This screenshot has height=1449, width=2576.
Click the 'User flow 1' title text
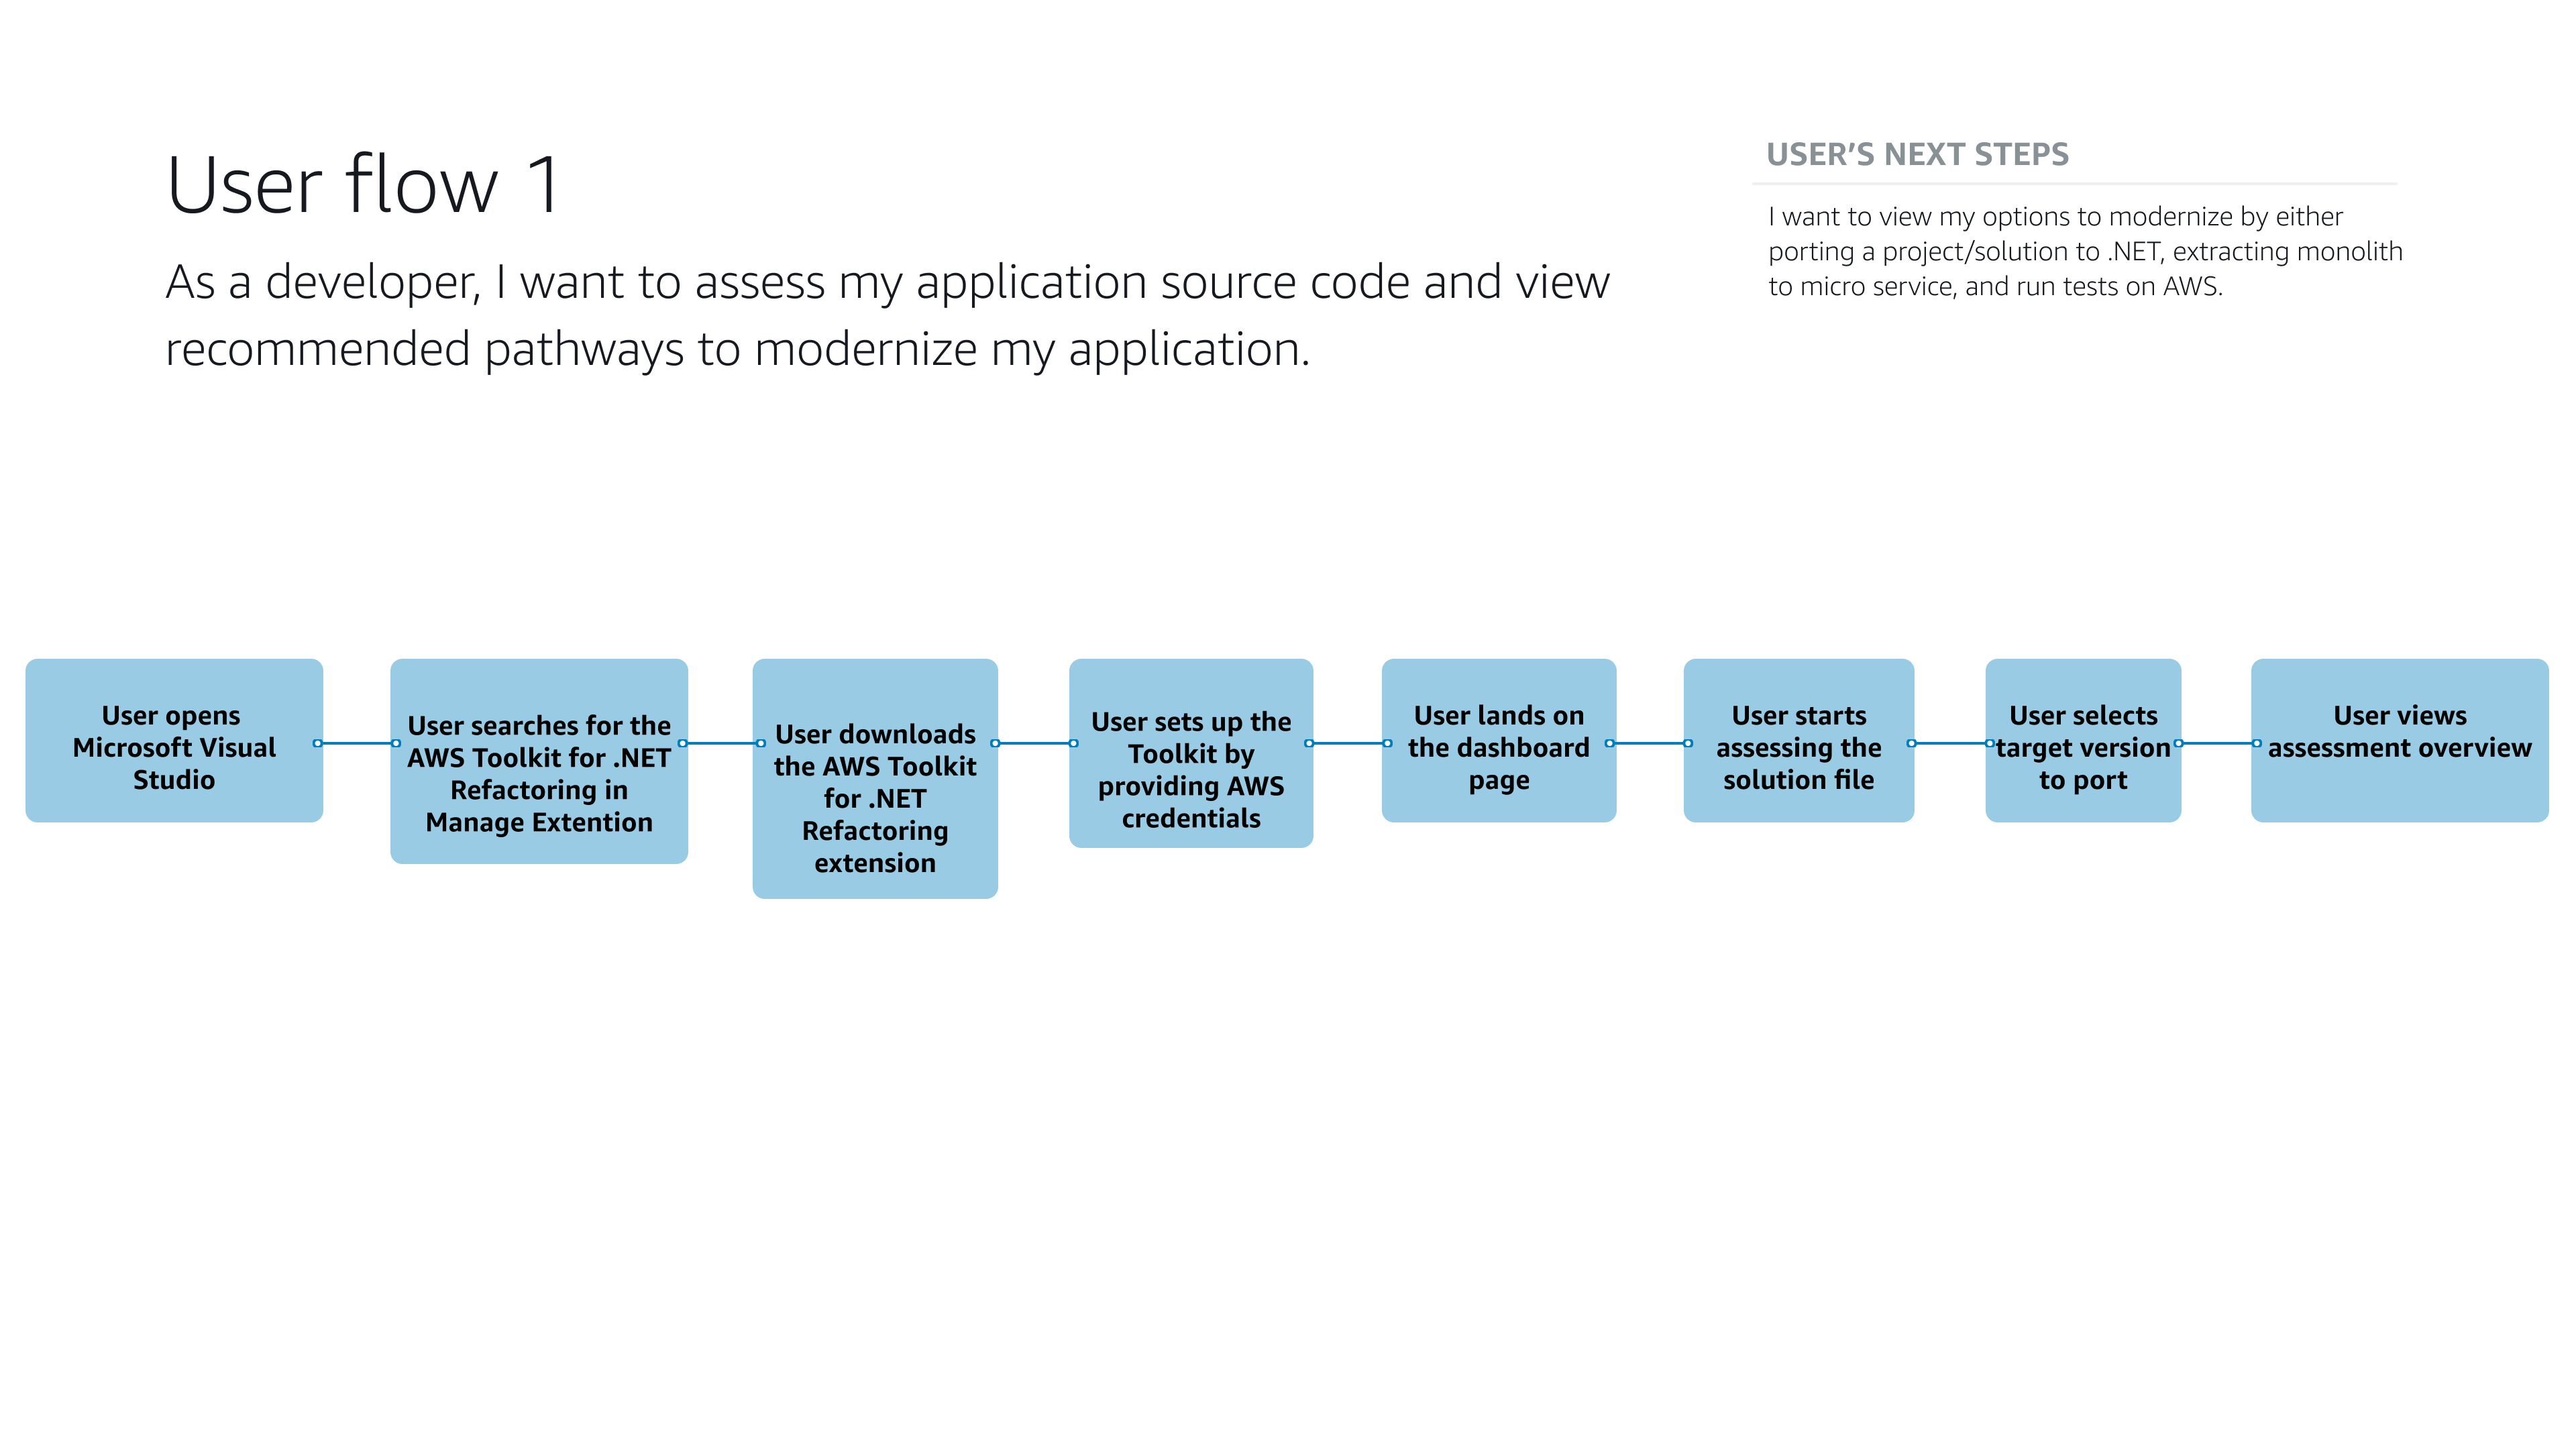364,186
